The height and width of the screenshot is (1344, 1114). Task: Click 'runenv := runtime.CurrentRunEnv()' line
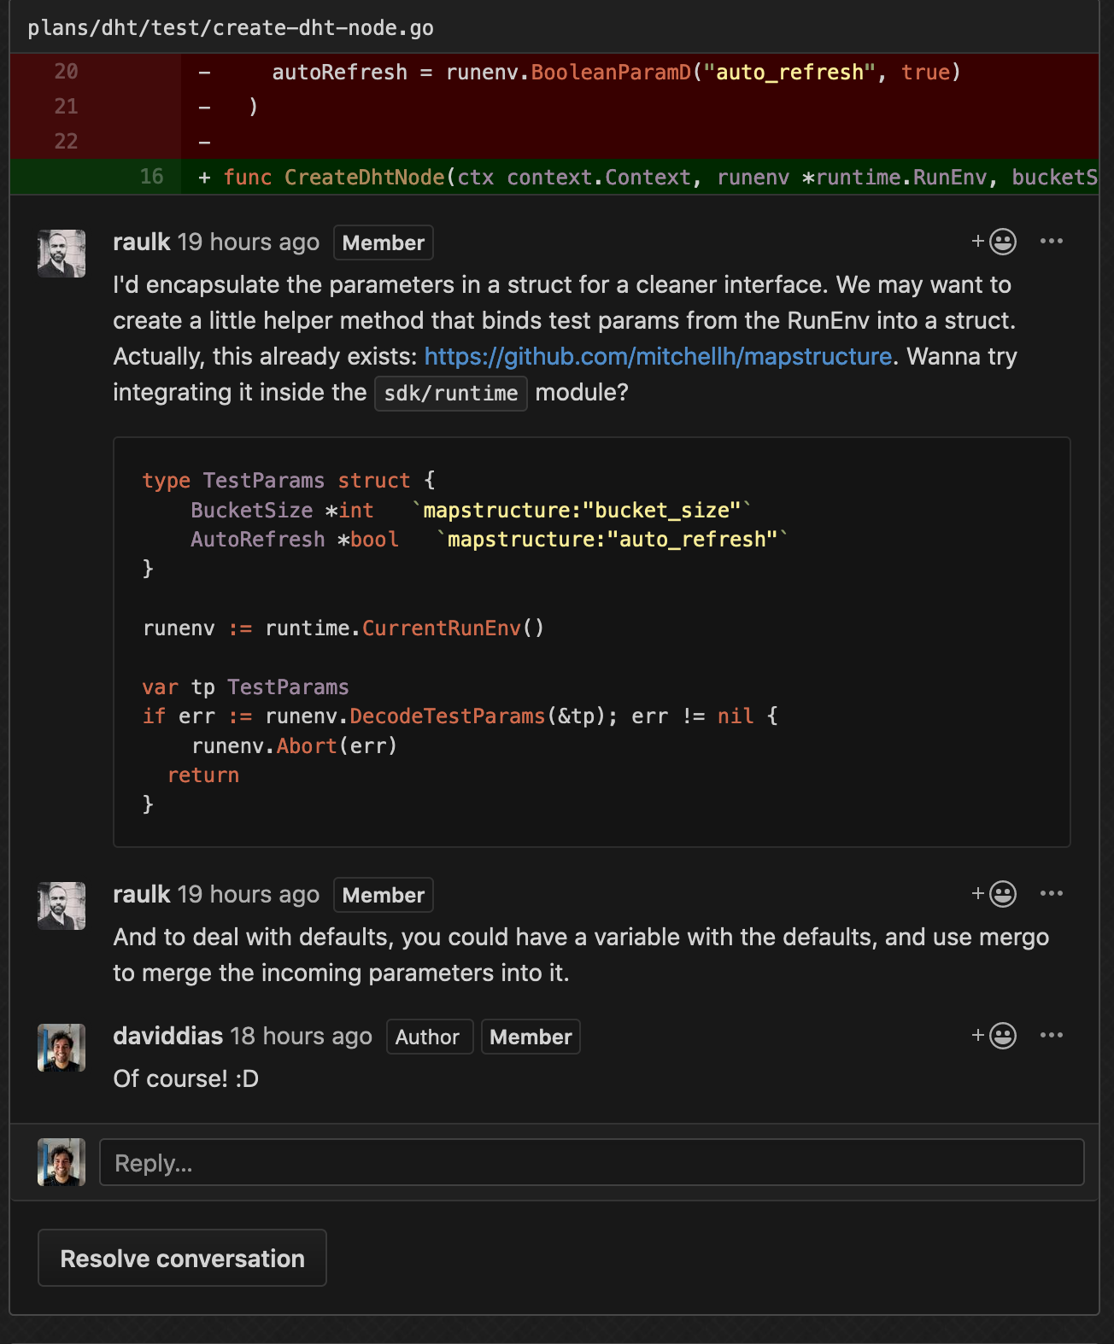point(343,628)
